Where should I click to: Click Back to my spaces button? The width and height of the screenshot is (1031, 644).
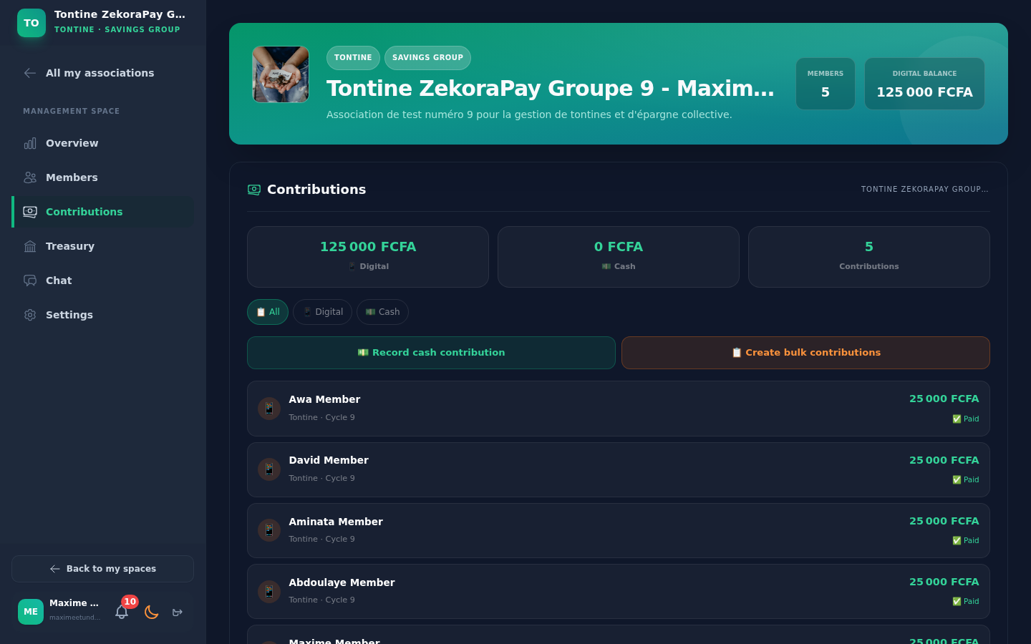(x=103, y=569)
